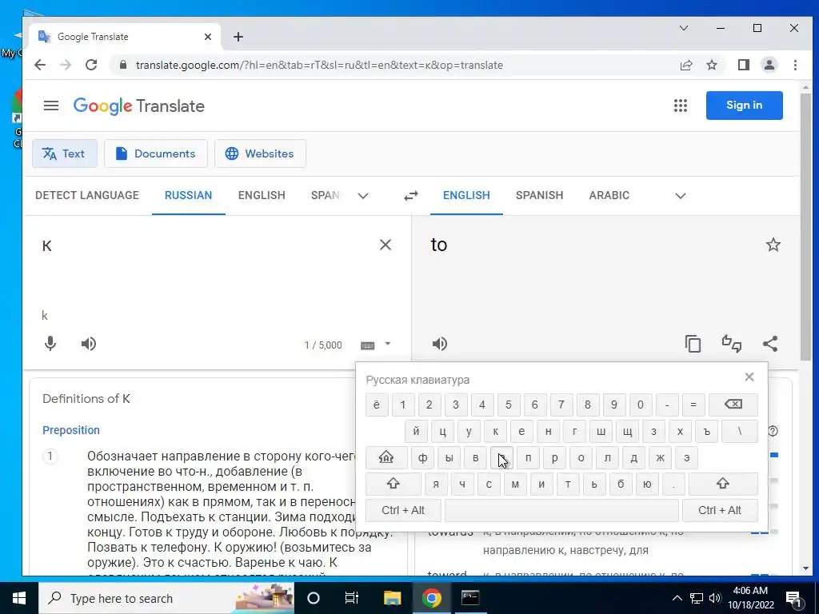Viewport: 819px width, 614px height.
Task: Clear the source text
Action: 386,245
